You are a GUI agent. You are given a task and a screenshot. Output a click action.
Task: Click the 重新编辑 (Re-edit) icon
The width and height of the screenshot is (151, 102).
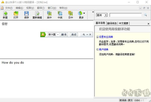[x=37, y=14]
